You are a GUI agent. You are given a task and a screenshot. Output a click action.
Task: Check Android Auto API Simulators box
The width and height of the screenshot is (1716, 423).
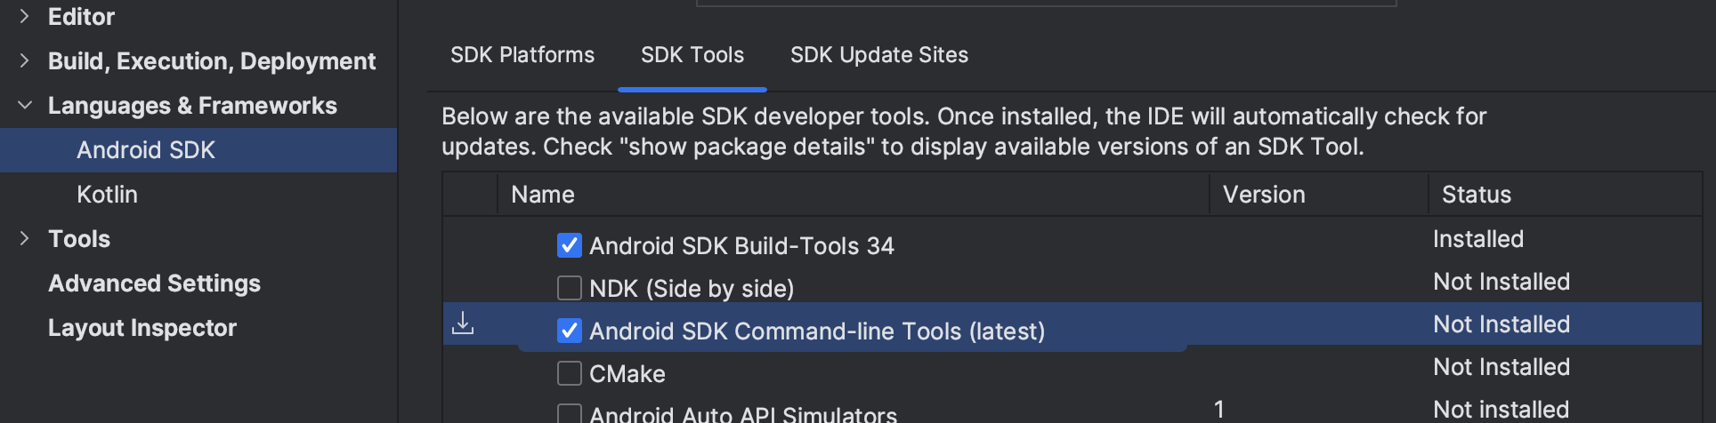point(570,413)
